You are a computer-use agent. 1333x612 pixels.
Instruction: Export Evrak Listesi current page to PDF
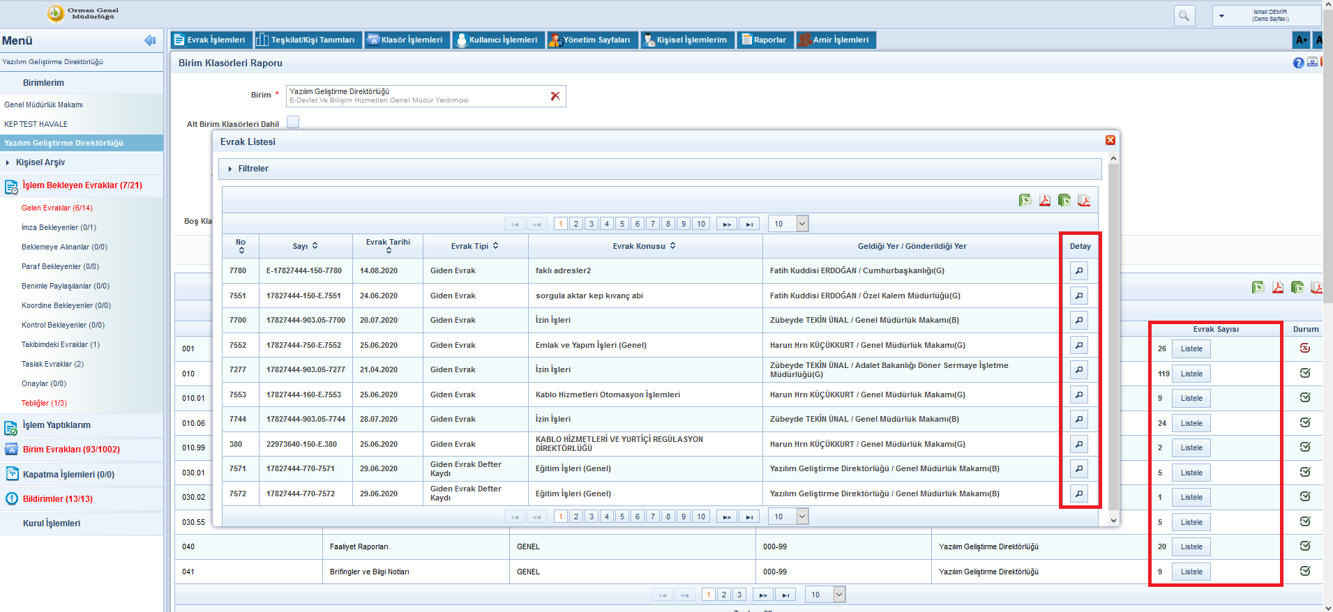point(1044,201)
